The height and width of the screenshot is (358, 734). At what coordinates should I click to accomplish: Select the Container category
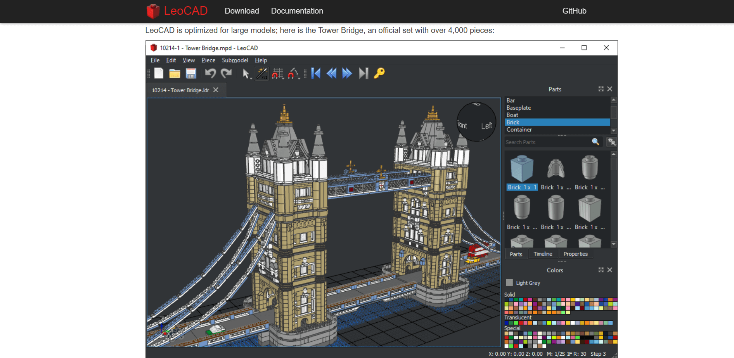coord(557,130)
